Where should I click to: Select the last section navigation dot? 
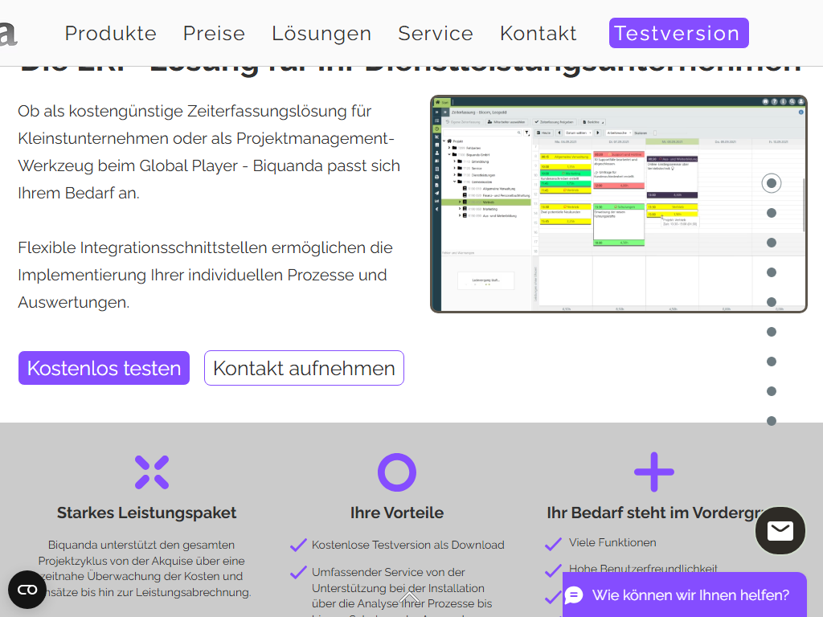pyautogui.click(x=771, y=421)
